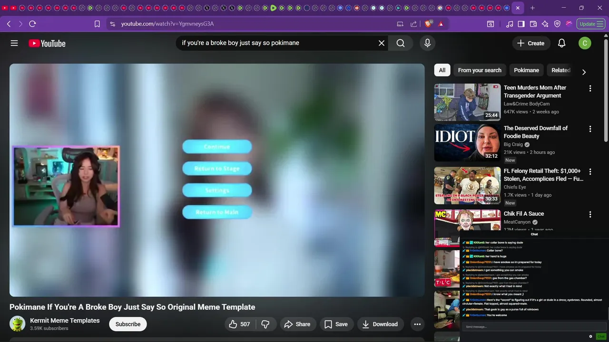Open Brave VPN shield icon
Image resolution: width=609 pixels, height=342 pixels.
[557, 24]
